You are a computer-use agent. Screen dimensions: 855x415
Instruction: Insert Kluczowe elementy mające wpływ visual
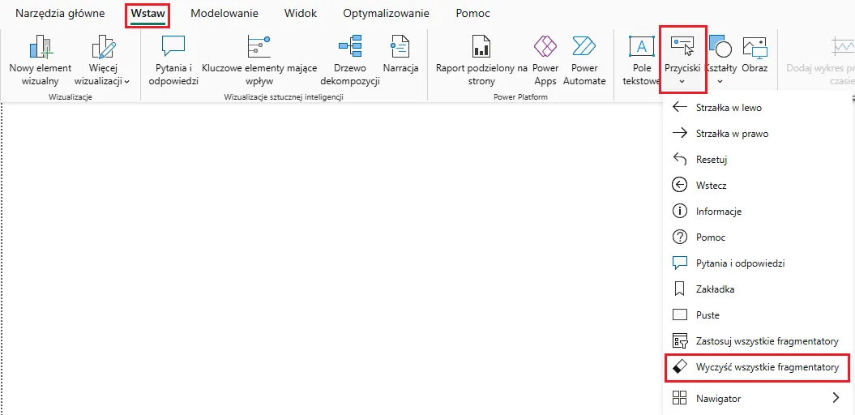click(x=259, y=47)
